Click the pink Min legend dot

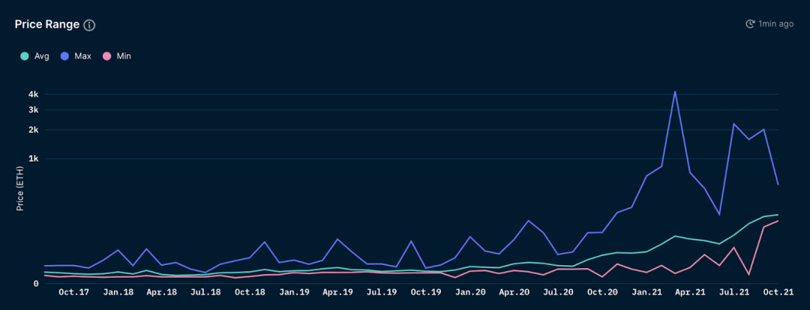coord(107,55)
